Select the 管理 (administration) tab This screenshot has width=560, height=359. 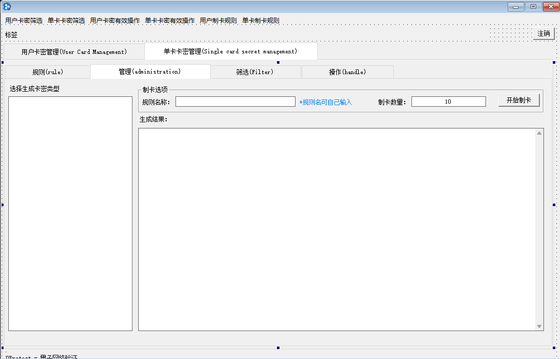point(150,71)
